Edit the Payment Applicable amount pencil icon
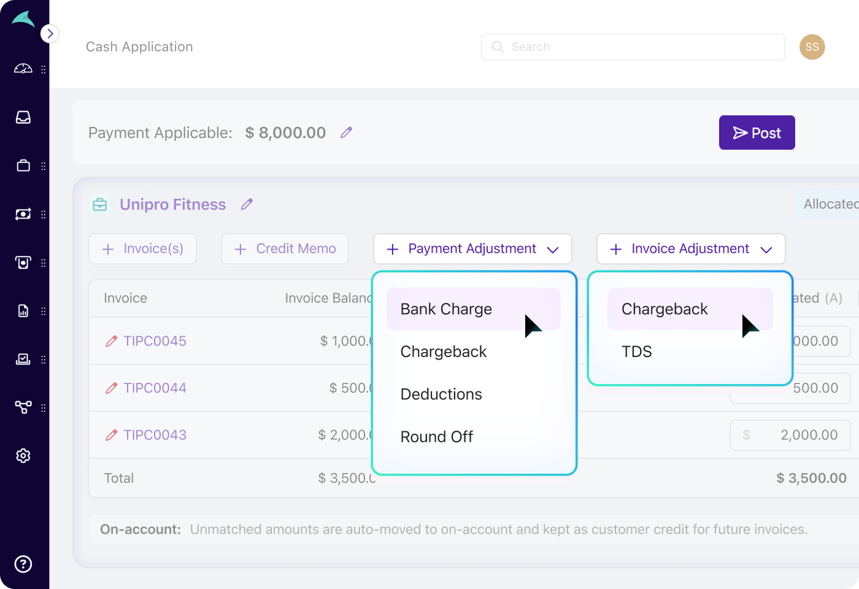 347,133
